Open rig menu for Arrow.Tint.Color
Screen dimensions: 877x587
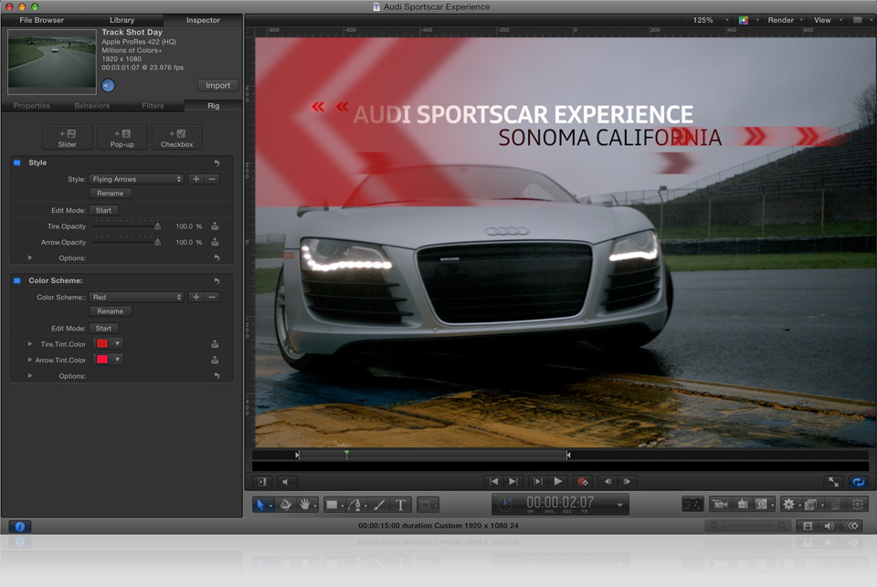click(x=215, y=360)
